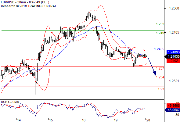Click the price axis value 1.2321
The width and height of the screenshot is (180, 122).
[174, 81]
